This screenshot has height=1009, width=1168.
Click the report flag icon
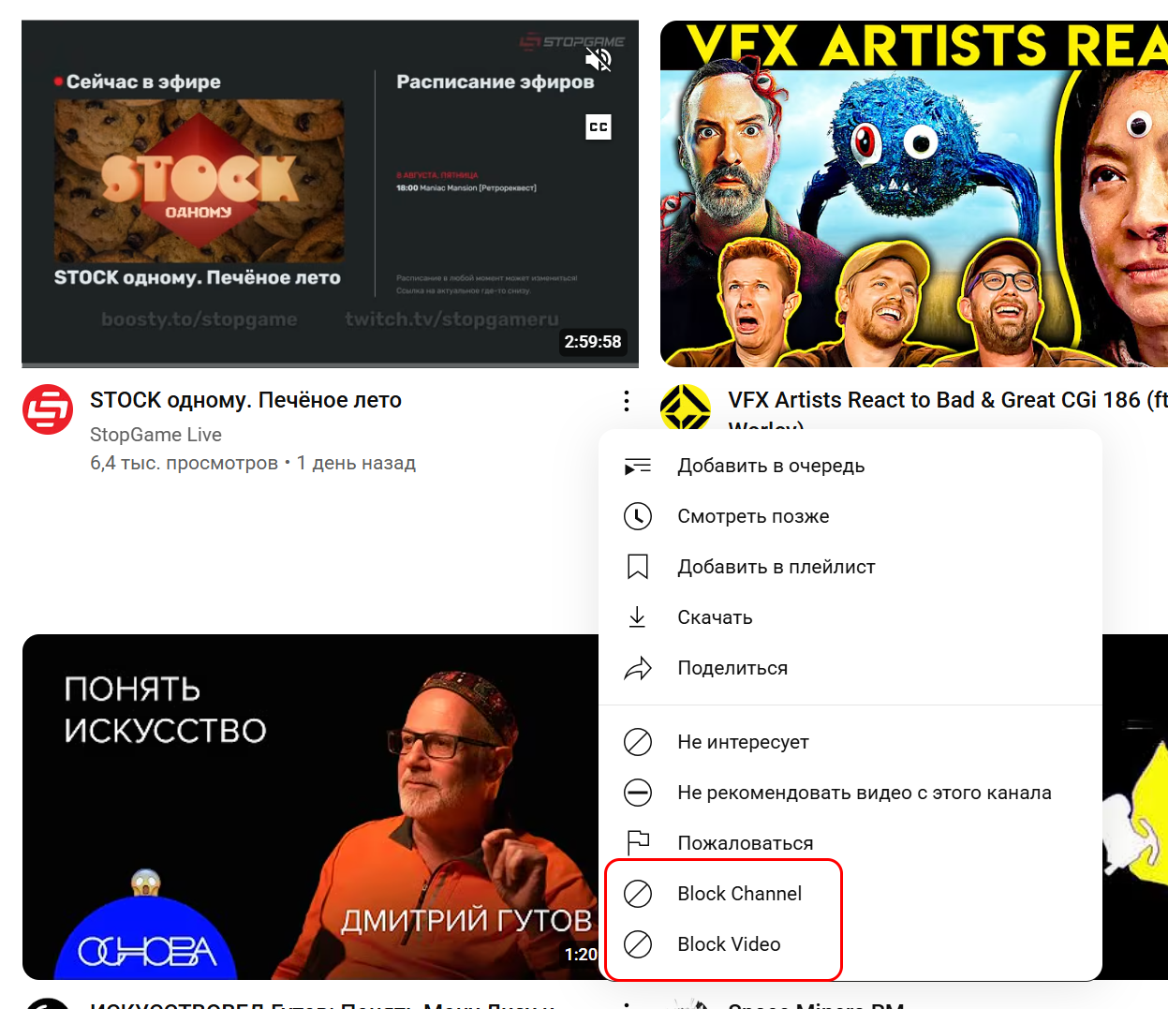(638, 843)
